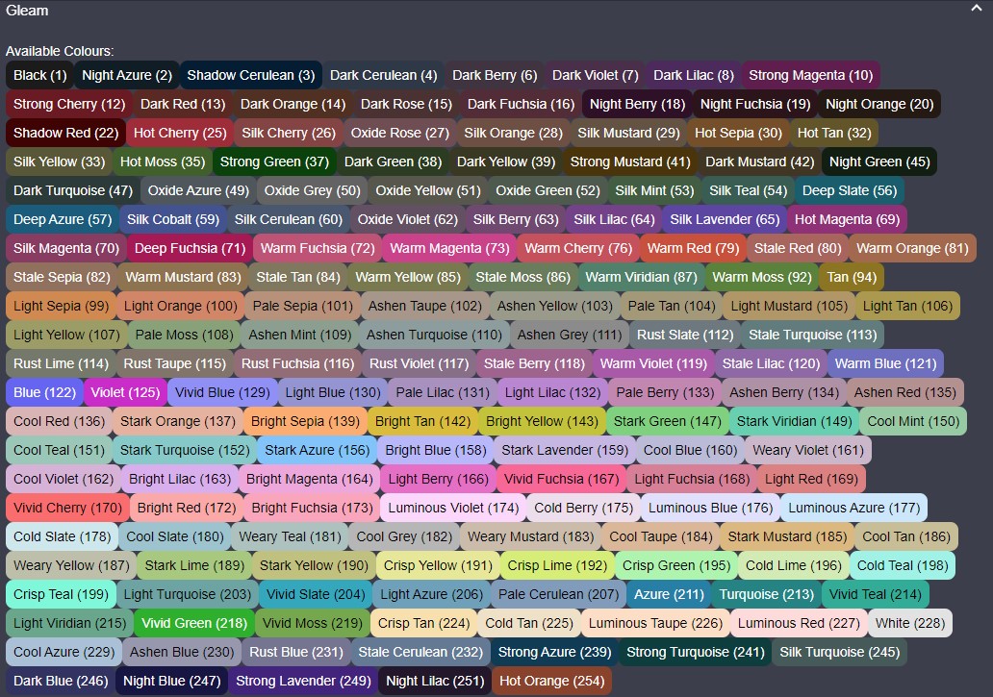The image size is (993, 697).
Task: Pick the Violet (125) swatch
Action: [x=125, y=393]
